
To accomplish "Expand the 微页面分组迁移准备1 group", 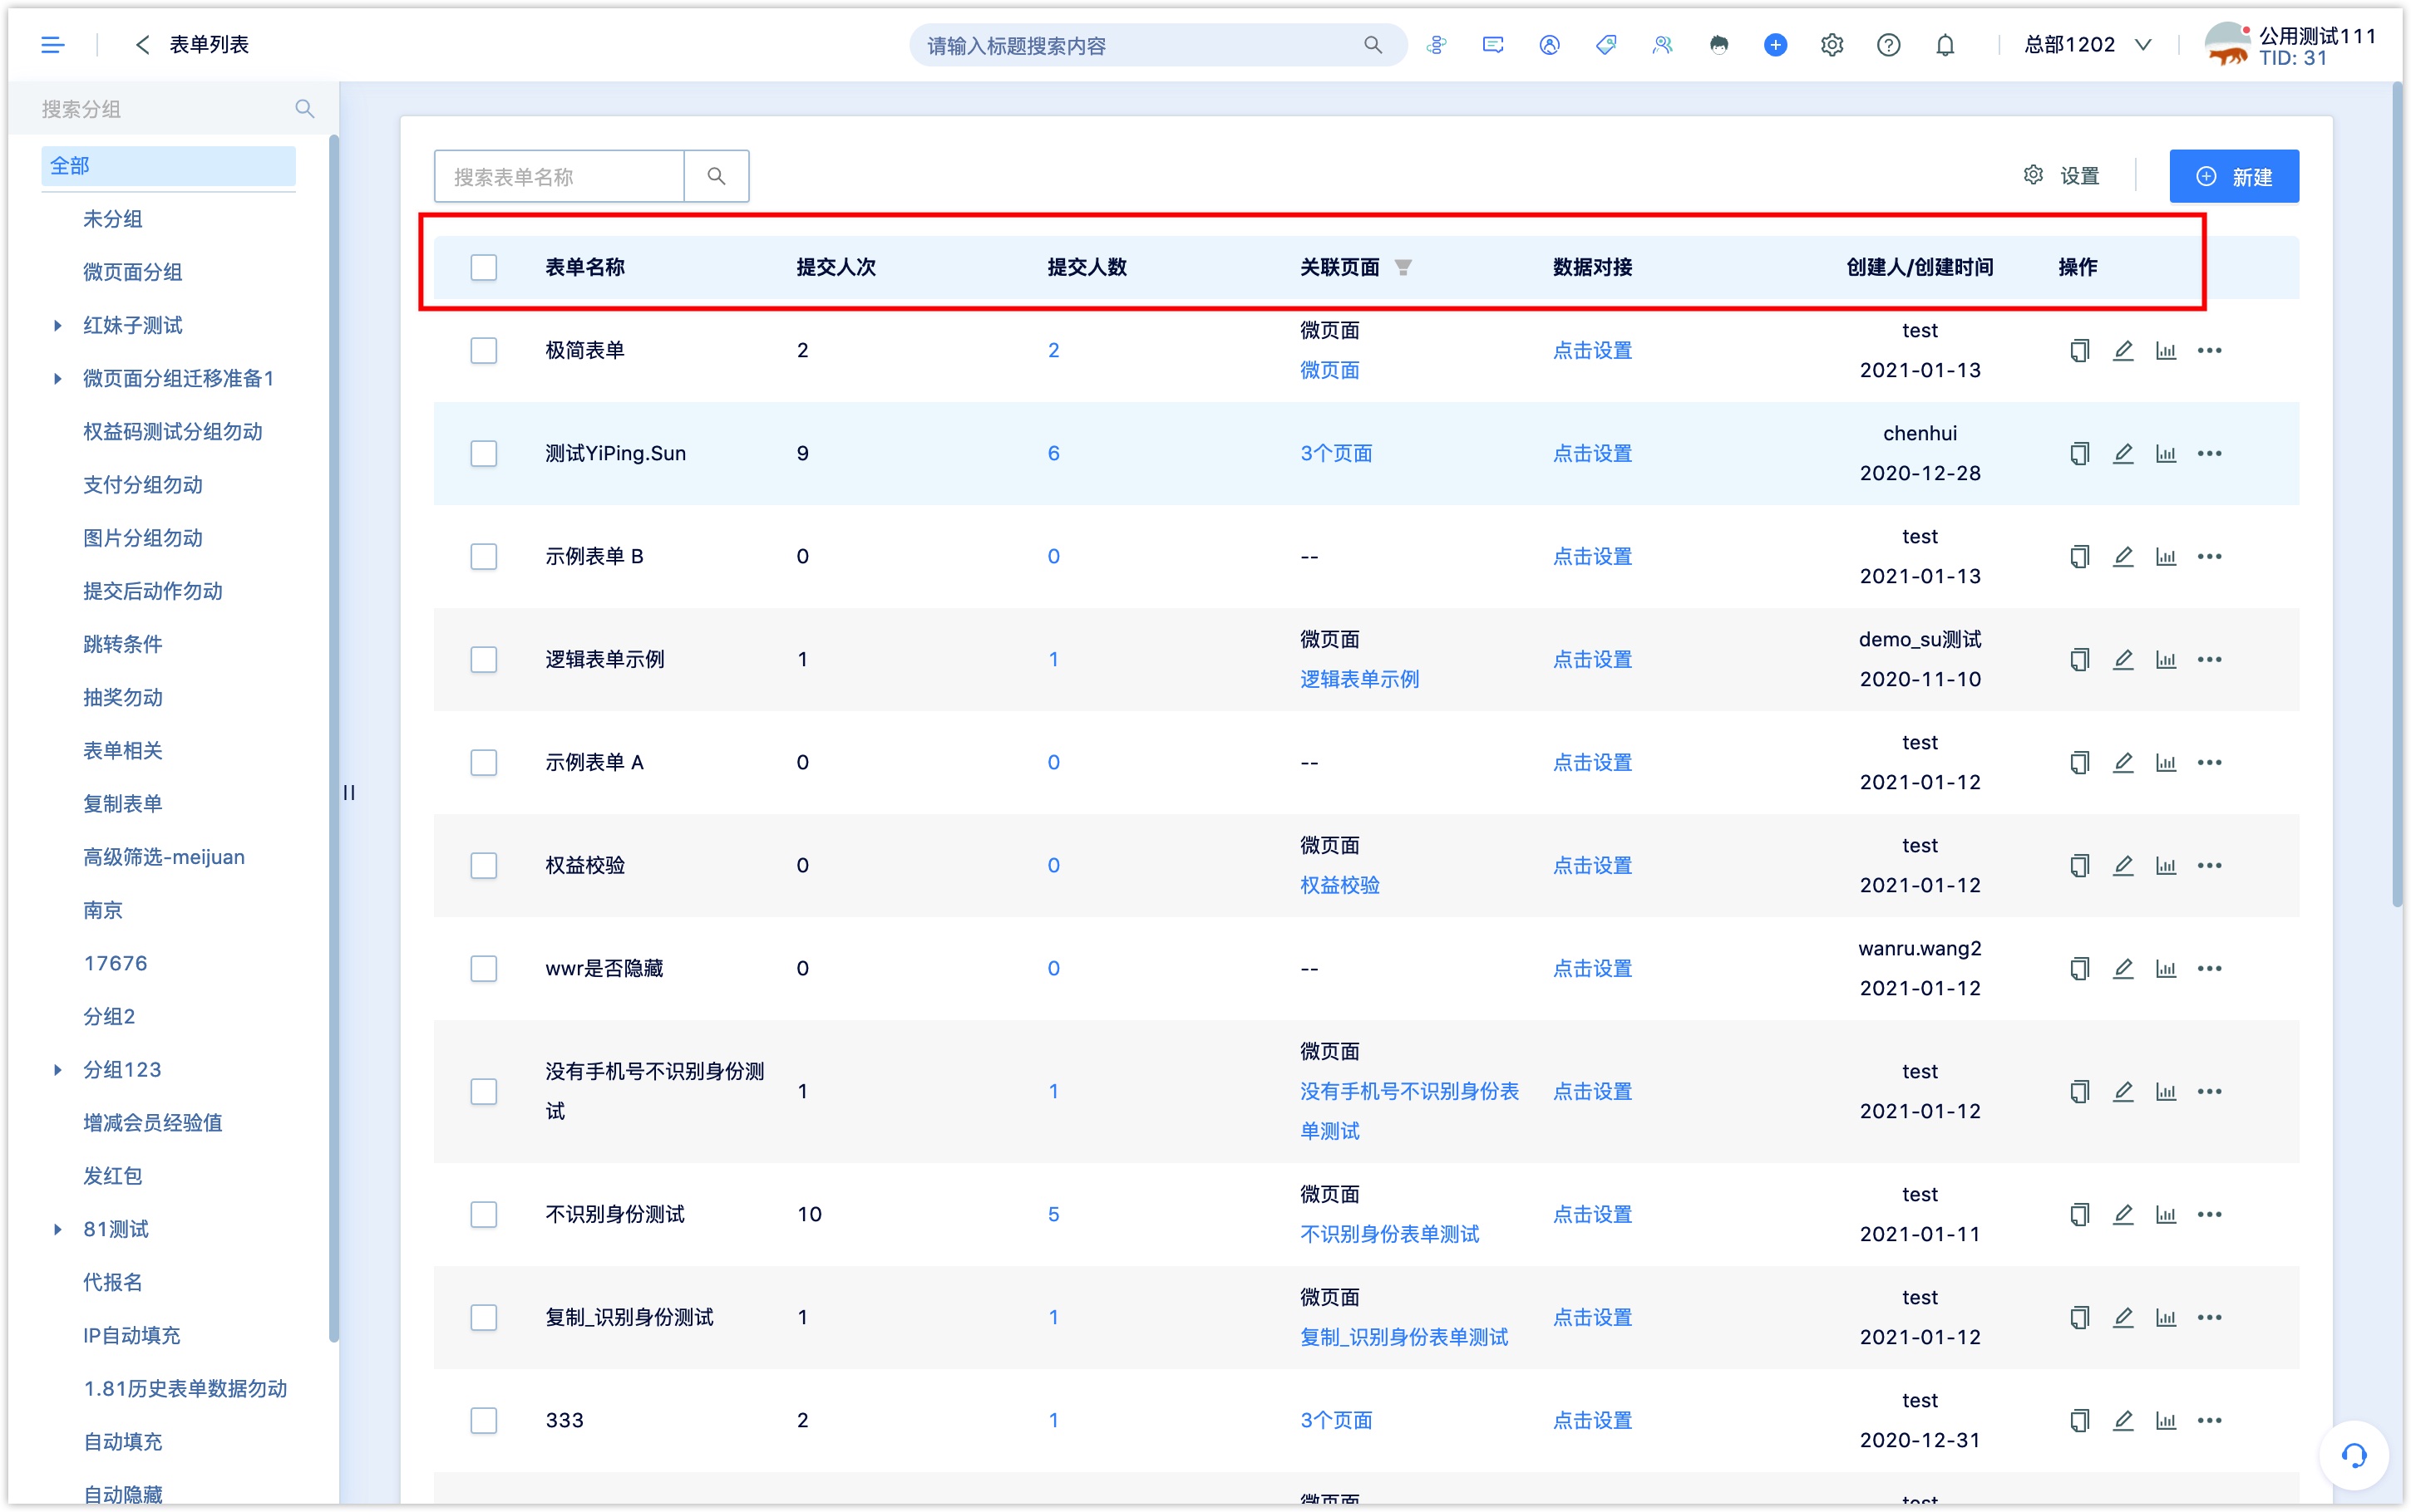I will point(57,378).
